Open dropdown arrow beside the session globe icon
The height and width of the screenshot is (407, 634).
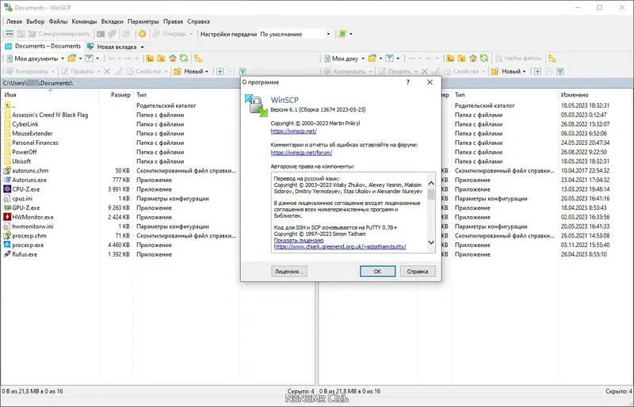(x=350, y=34)
